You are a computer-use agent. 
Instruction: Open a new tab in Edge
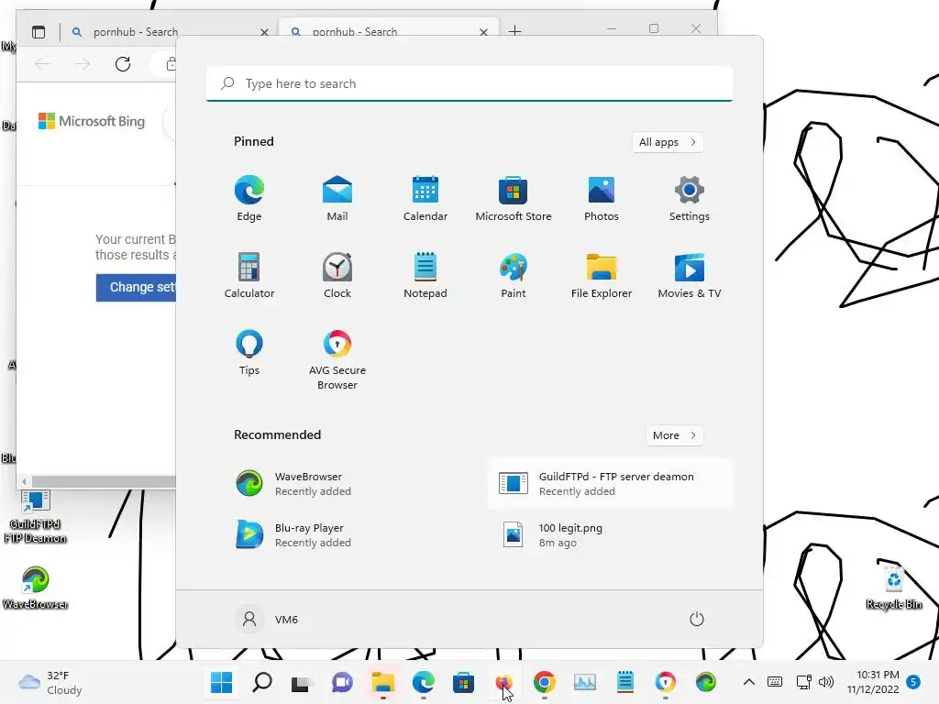pos(515,30)
